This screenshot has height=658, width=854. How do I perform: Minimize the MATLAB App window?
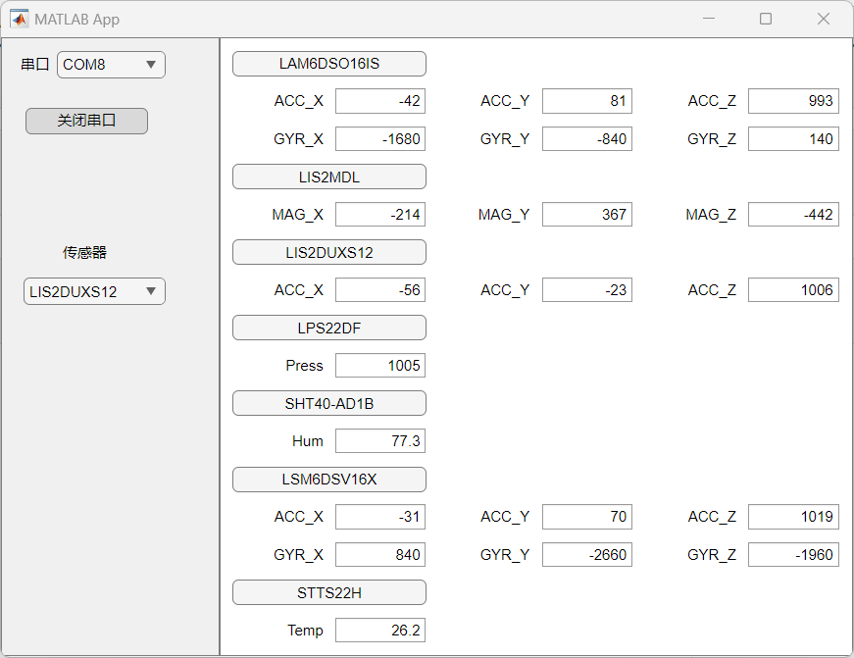pyautogui.click(x=709, y=19)
